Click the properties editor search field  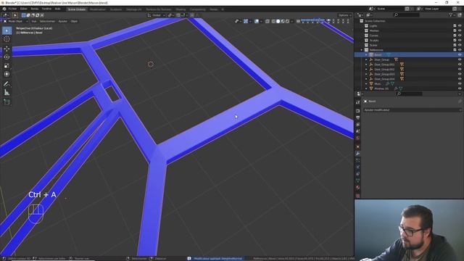tap(409, 94)
